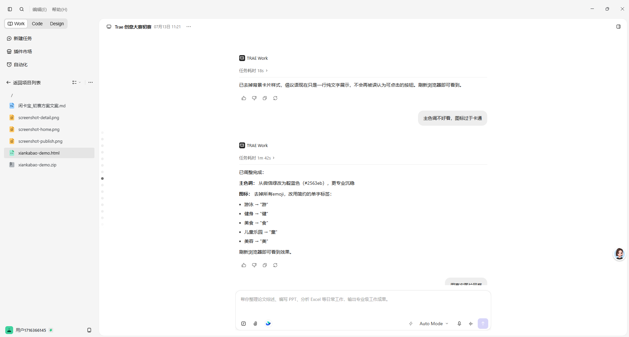Switch to the Code tab
Viewport: 629px width, 337px height.
coord(37,24)
